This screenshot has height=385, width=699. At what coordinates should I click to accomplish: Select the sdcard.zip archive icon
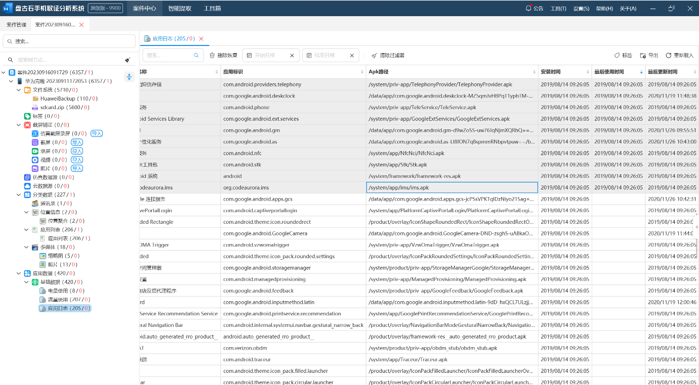[x=35, y=107]
